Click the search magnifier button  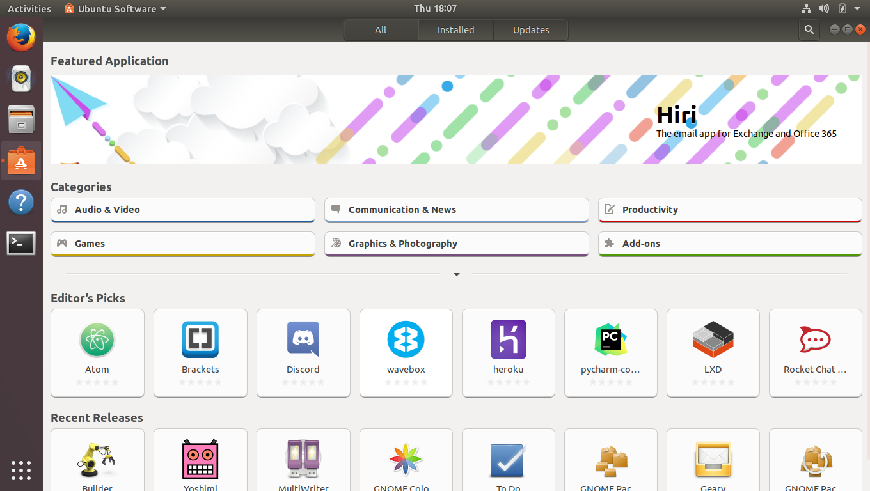point(809,29)
